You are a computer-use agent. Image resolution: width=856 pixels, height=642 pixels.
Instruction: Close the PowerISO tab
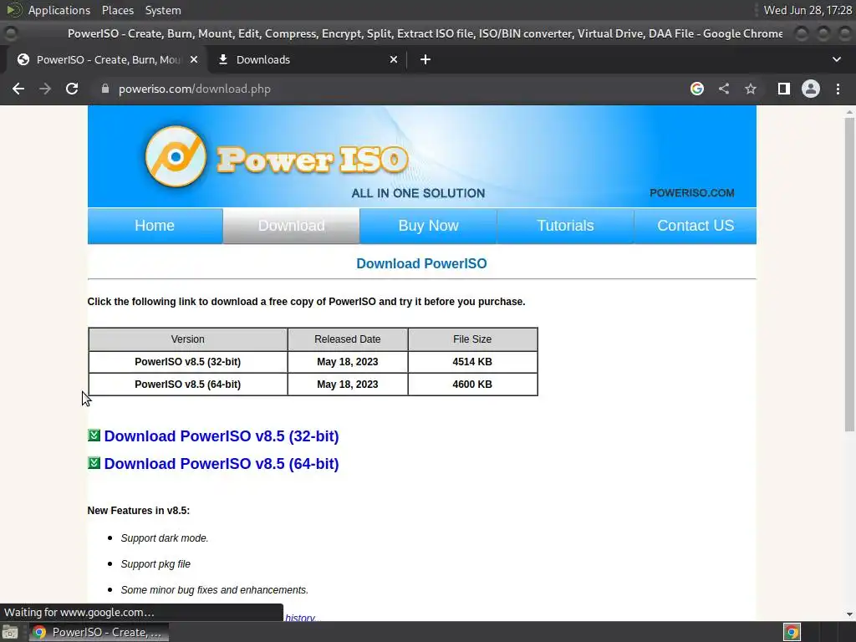click(194, 59)
